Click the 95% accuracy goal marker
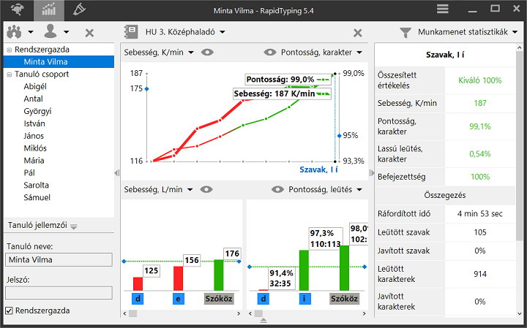The height and width of the screenshot is (328, 527). coord(339,136)
